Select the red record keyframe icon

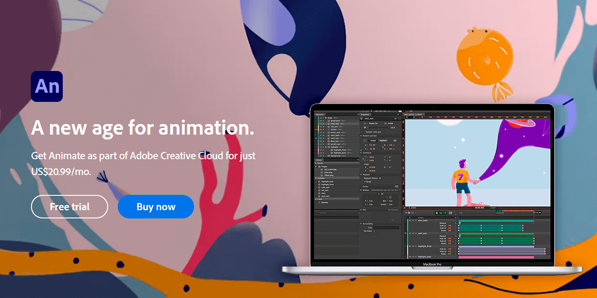[437, 213]
